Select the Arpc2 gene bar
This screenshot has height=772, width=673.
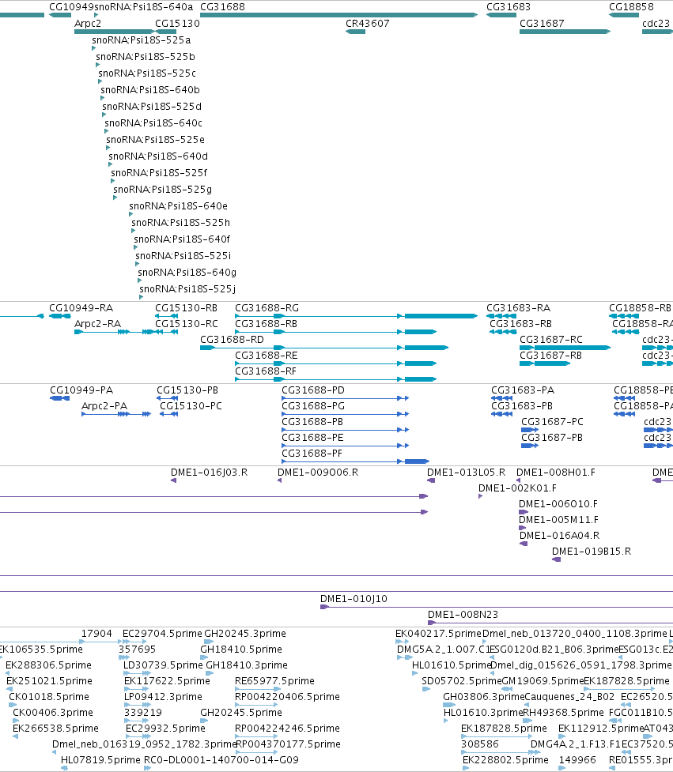coord(114,32)
